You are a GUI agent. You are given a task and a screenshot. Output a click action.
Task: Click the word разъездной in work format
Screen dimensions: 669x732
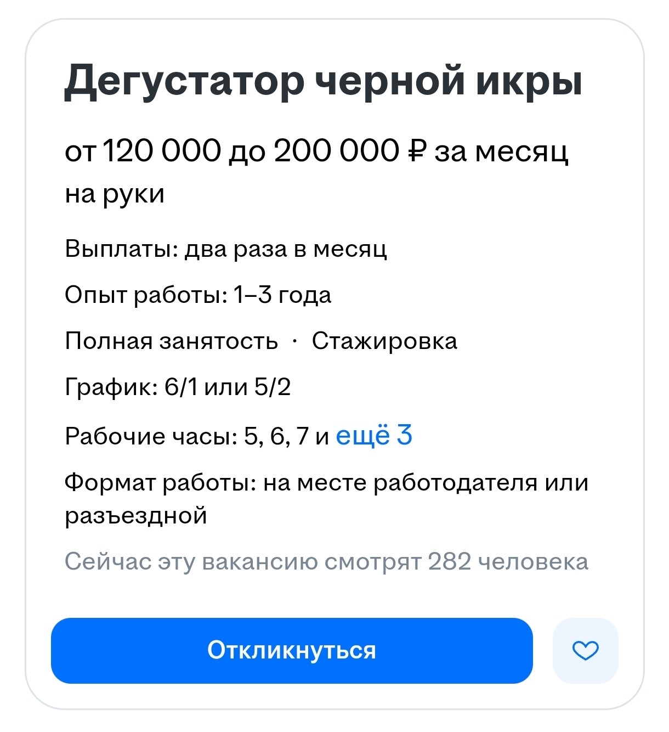(x=136, y=516)
